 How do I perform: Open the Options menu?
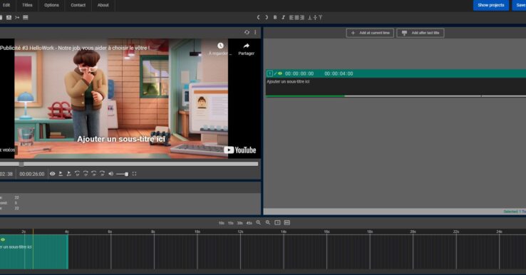[51, 5]
